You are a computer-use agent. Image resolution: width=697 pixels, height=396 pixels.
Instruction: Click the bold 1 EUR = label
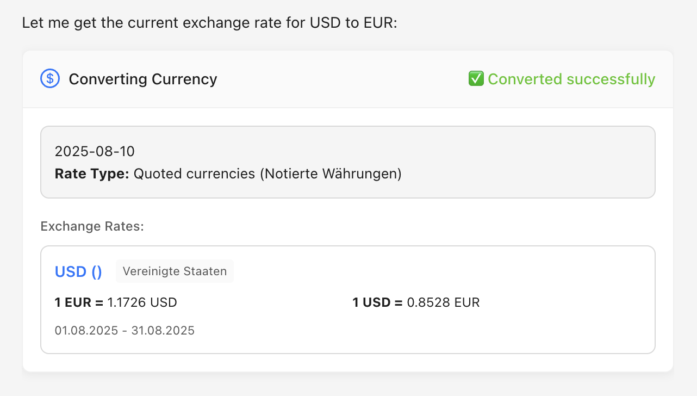coord(79,302)
